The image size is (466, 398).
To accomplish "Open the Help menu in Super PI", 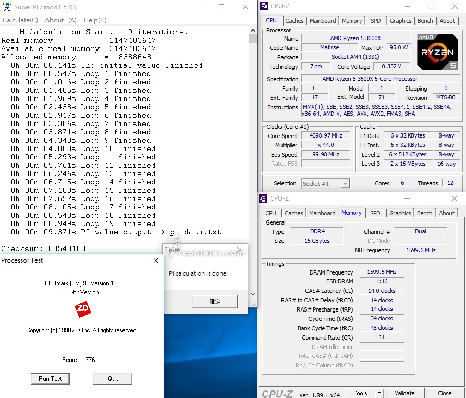I will 95,20.
